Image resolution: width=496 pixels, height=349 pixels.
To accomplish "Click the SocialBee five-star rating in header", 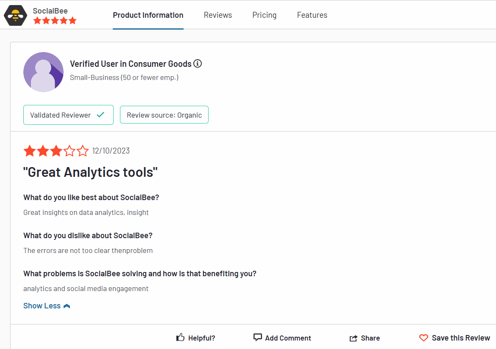I will click(x=55, y=20).
